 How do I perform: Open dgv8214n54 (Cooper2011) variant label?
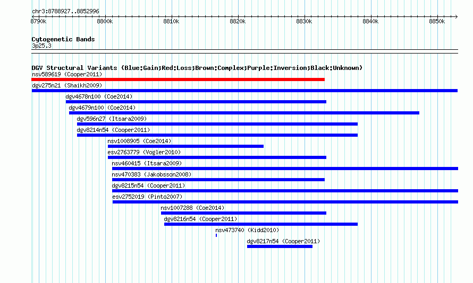pyautogui.click(x=113, y=130)
